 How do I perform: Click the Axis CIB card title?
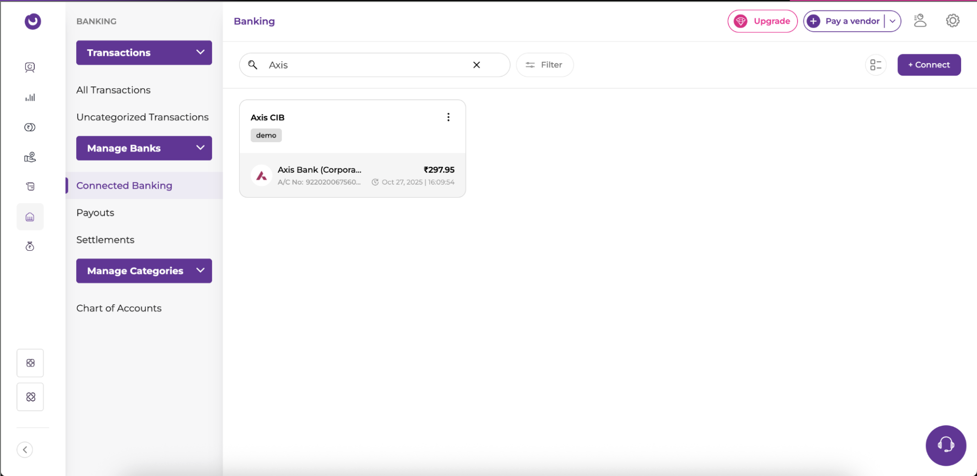(x=267, y=118)
